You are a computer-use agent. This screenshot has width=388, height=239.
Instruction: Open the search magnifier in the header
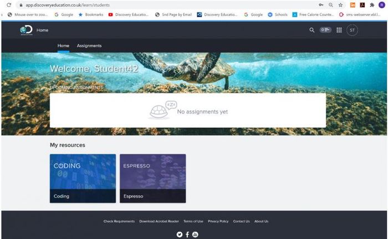click(312, 30)
